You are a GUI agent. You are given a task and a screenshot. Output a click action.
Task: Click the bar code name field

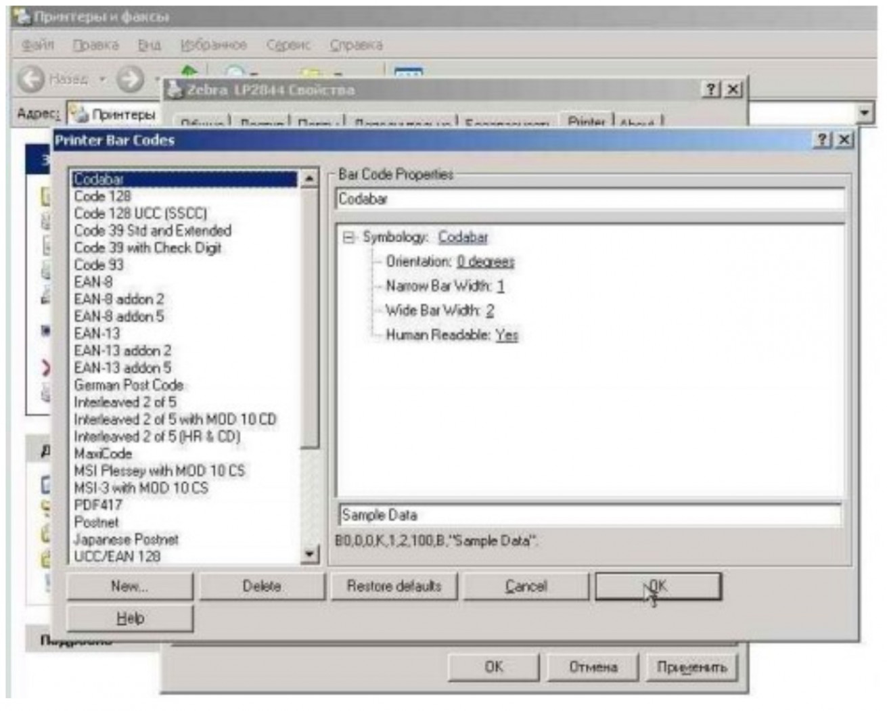coord(590,199)
